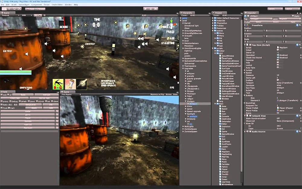The width and height of the screenshot is (302, 189).
Task: Toggle scene audio speaker icon in Scene toolbar
Action: click(44, 15)
